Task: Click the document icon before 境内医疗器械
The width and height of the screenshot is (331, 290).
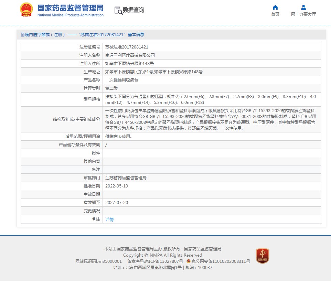Action: (23, 35)
